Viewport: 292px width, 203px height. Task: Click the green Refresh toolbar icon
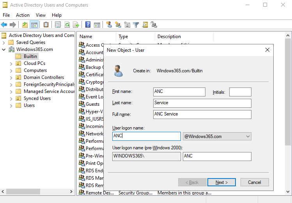tap(67, 24)
